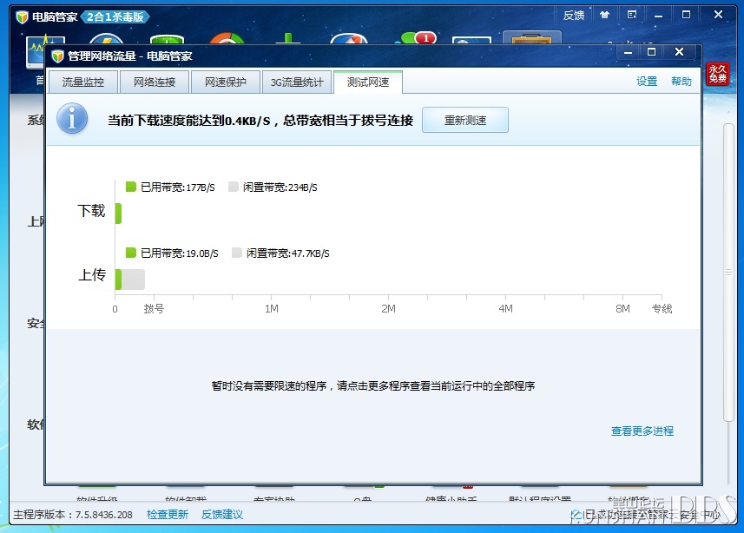This screenshot has width=744, height=533.
Task: Click the 电脑管家 shield logo in the main window
Action: point(22,17)
